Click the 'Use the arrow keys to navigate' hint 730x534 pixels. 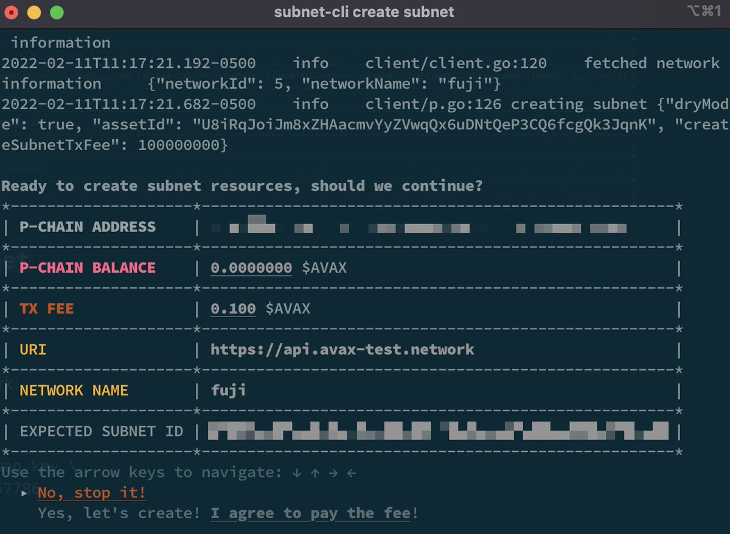point(179,472)
